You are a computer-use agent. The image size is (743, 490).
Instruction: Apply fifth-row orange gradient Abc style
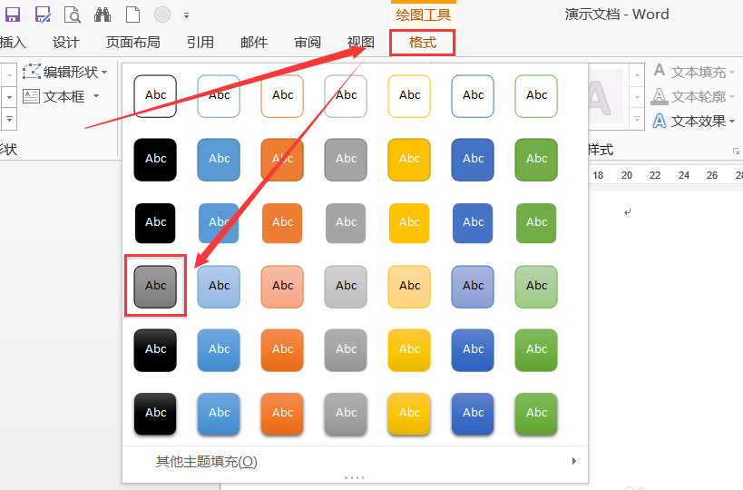(282, 350)
